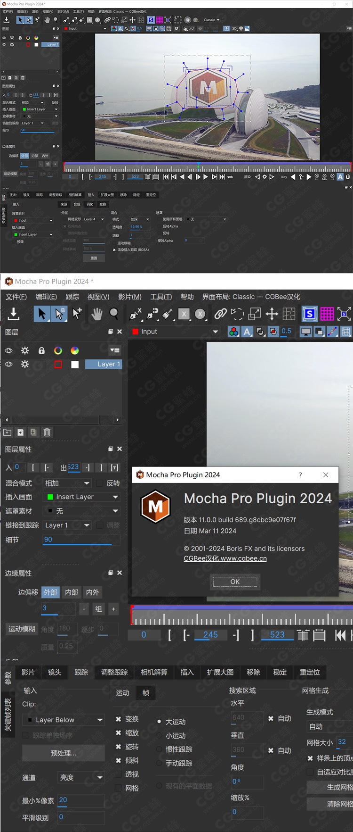Switch to the 扩展大图 tab in enlarged window
The height and width of the screenshot is (832, 353).
coord(220,672)
